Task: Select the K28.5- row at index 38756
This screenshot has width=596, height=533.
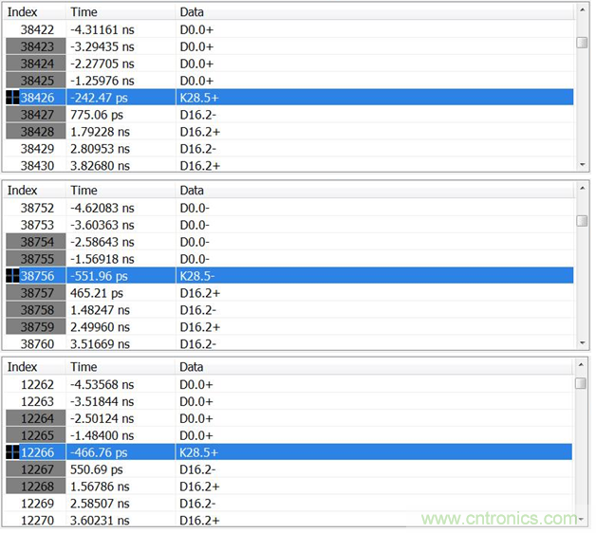Action: 285,275
